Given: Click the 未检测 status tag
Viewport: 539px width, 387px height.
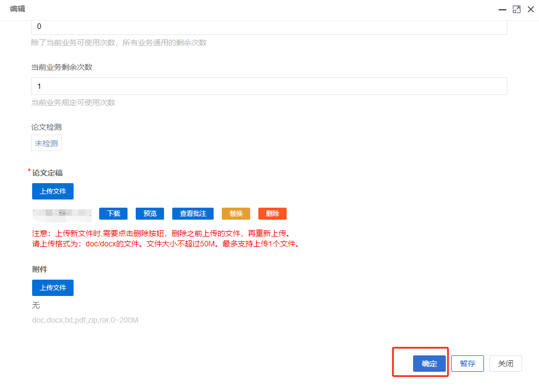Looking at the screenshot, I should (x=46, y=143).
